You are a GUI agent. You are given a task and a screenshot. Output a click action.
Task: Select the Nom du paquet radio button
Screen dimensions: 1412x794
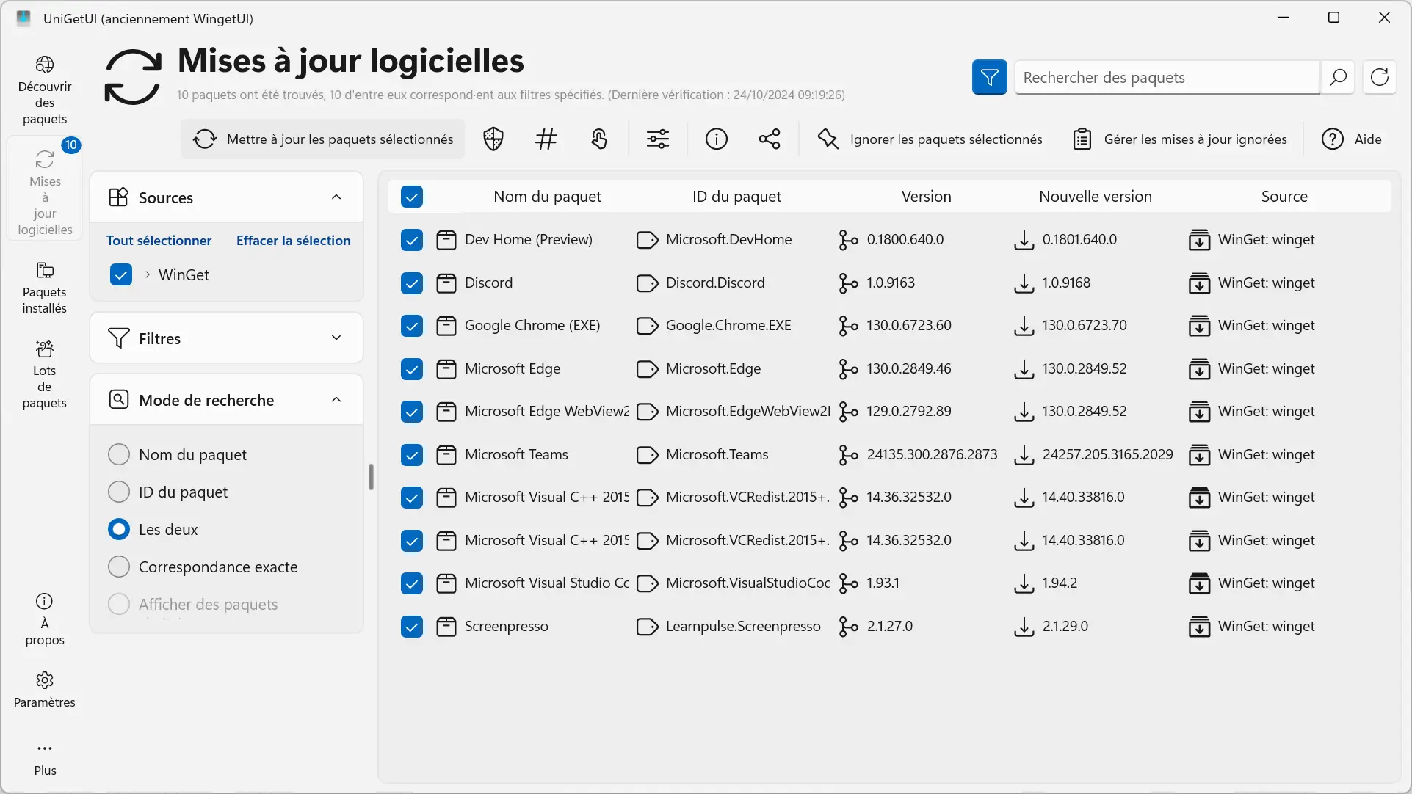119,454
